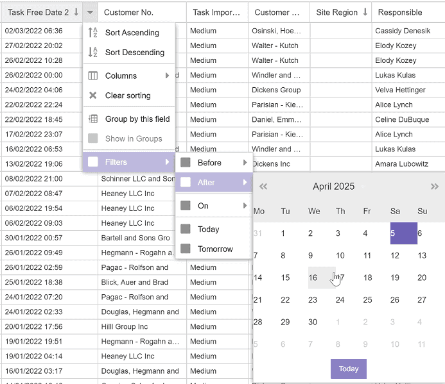Screen dimensions: 445x384
Task: Go to previous month in calendar
Action: (x=263, y=186)
